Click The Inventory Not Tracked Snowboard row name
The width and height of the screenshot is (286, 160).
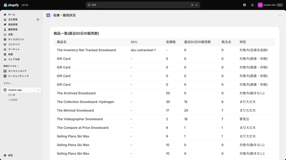point(86,50)
